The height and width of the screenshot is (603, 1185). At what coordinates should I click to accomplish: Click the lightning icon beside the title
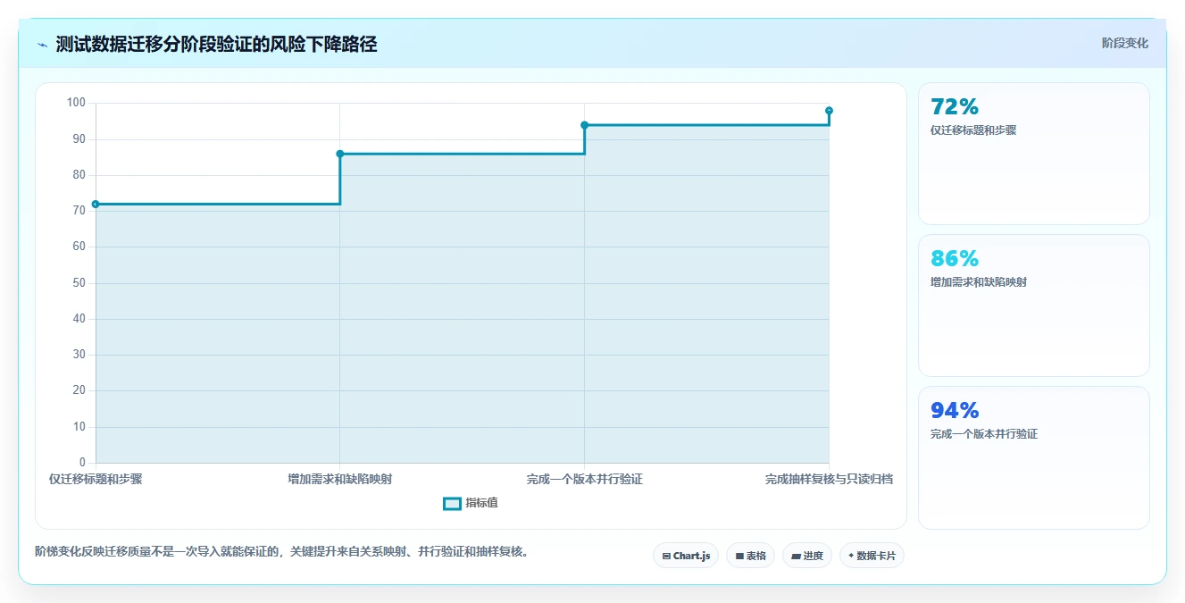[42, 45]
